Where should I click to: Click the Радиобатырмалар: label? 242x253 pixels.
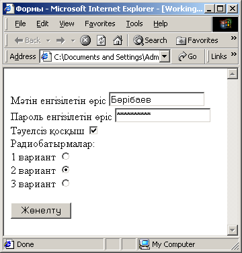(53, 144)
